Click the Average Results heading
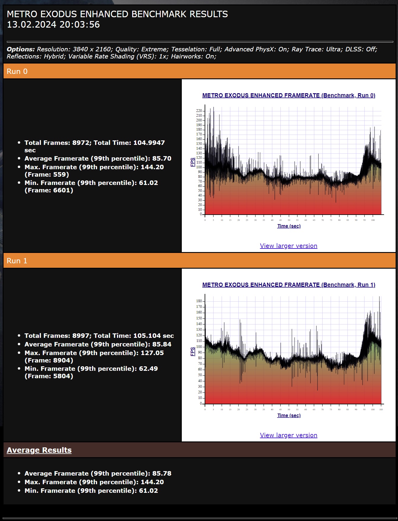Viewport: 398px width, 521px height. click(39, 450)
